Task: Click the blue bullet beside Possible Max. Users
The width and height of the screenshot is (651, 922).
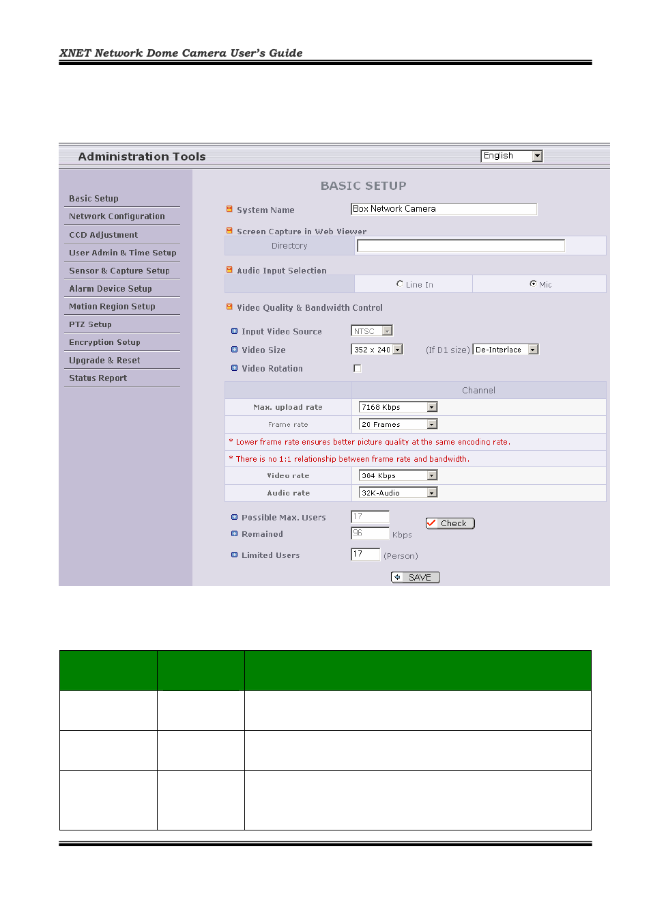Action: pyautogui.click(x=235, y=518)
